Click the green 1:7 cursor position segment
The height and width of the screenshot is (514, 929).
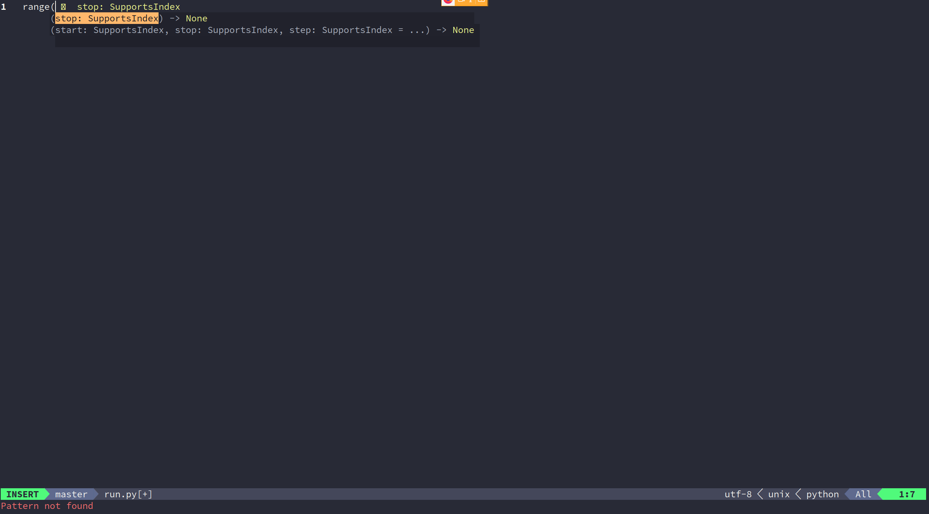tap(907, 494)
